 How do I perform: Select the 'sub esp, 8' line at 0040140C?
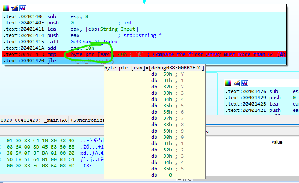click(x=42, y=16)
